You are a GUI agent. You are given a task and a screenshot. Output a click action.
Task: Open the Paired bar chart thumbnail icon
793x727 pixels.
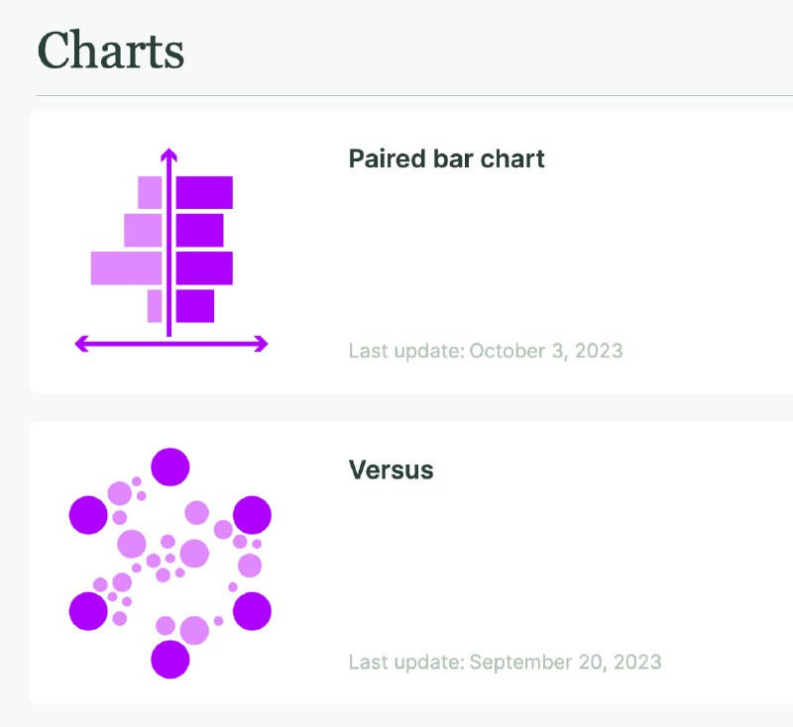coord(170,250)
